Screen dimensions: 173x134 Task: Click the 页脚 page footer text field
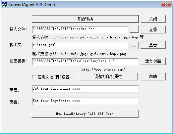85,101
